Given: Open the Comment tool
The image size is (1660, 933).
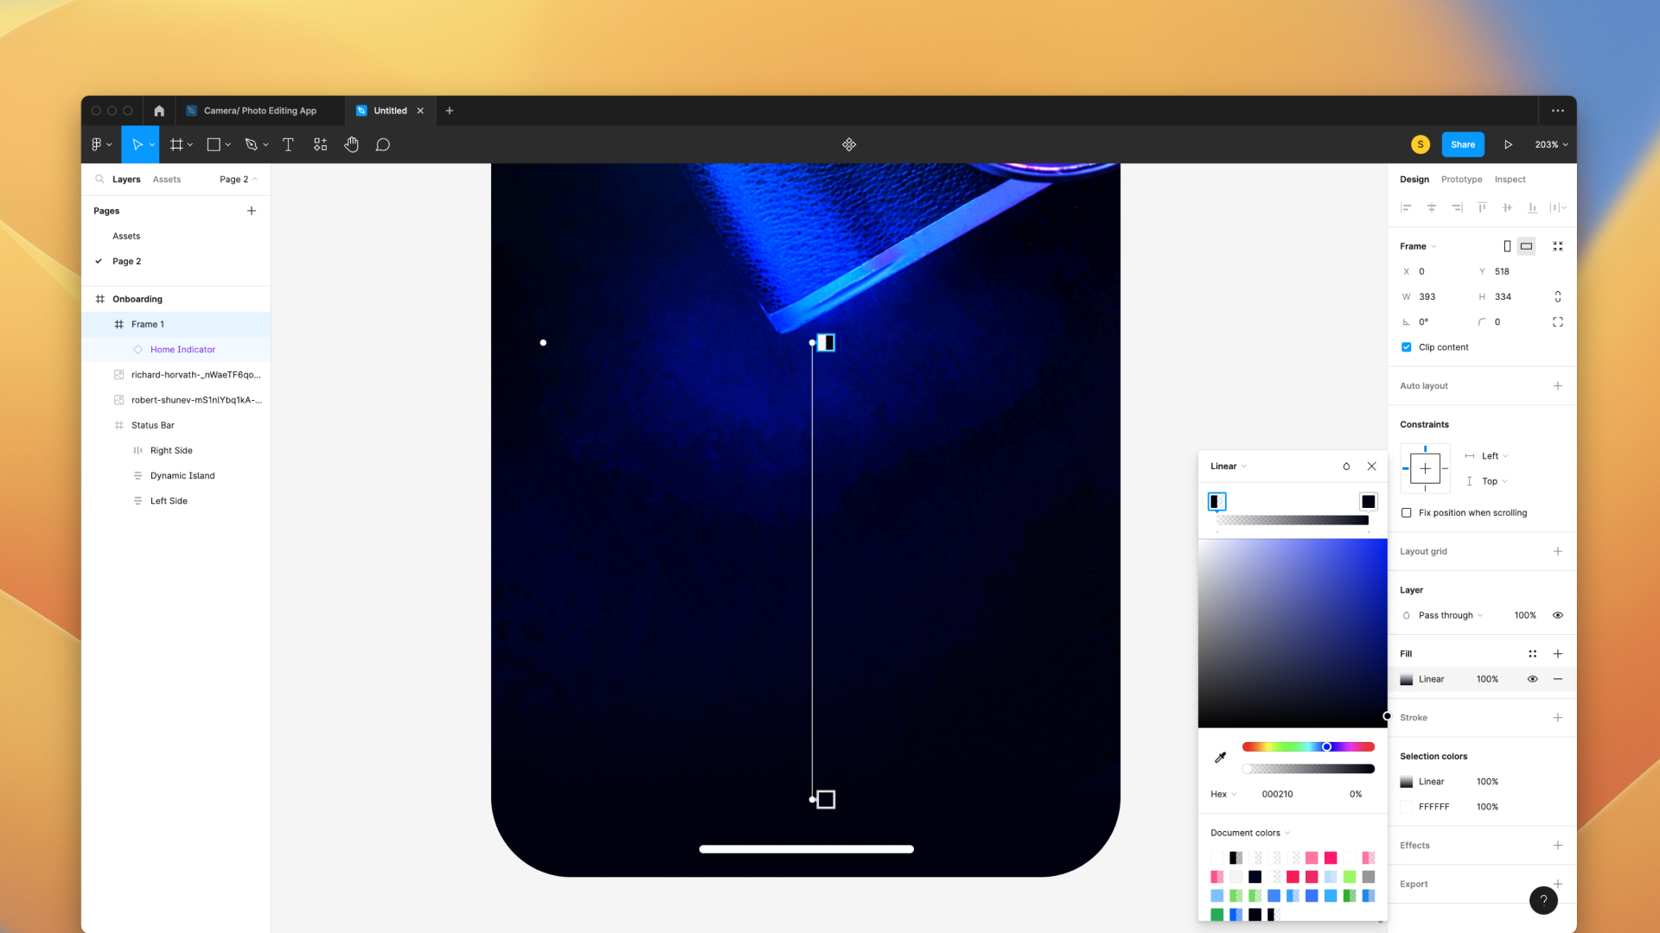Looking at the screenshot, I should point(382,144).
